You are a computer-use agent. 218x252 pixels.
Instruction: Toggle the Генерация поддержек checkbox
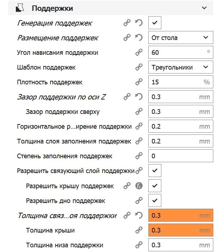click(154, 23)
